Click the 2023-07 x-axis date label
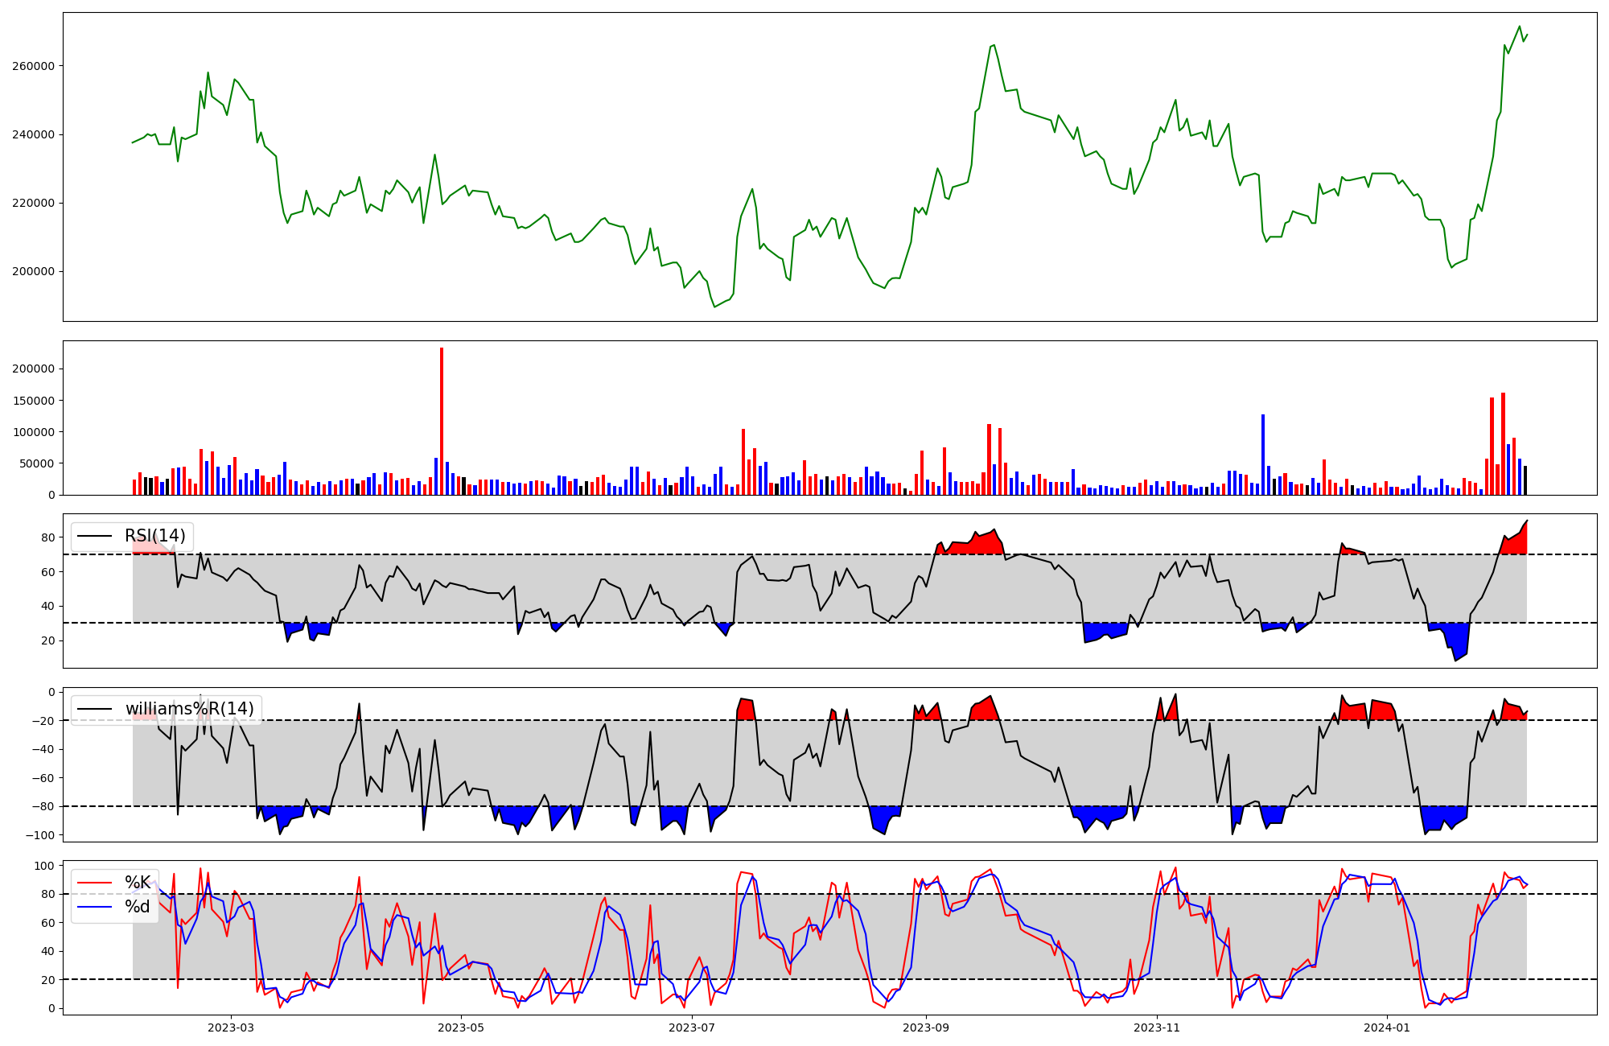 (x=692, y=1027)
